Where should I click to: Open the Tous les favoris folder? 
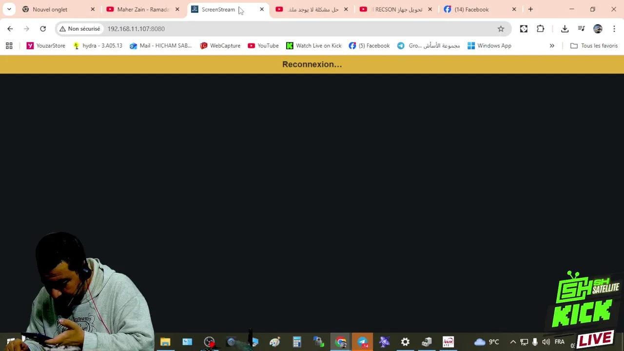point(594,46)
